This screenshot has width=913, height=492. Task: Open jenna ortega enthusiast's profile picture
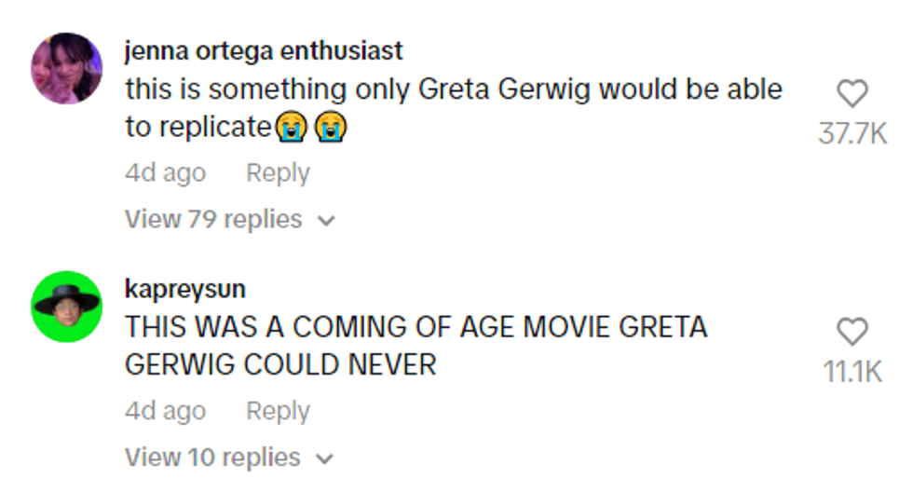(67, 69)
